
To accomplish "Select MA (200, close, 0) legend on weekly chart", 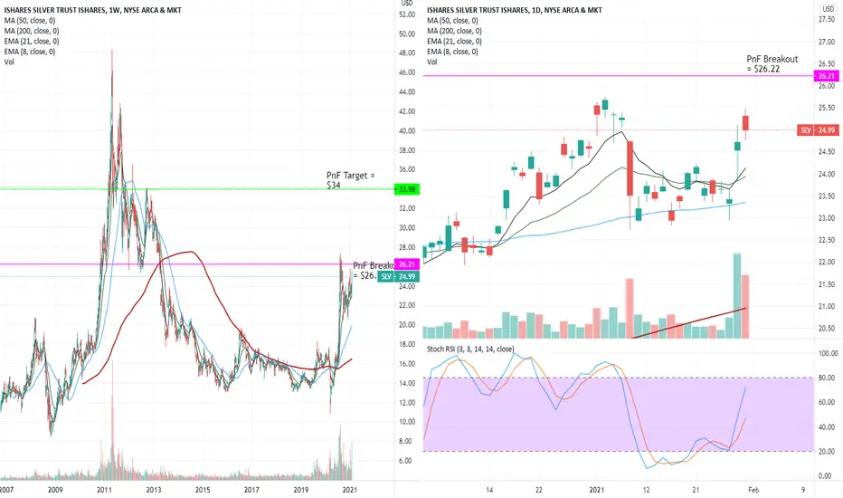I will 31,31.
